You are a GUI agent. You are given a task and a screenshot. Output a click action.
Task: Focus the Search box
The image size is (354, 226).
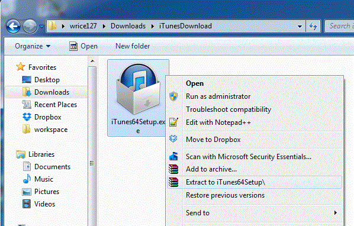339,26
